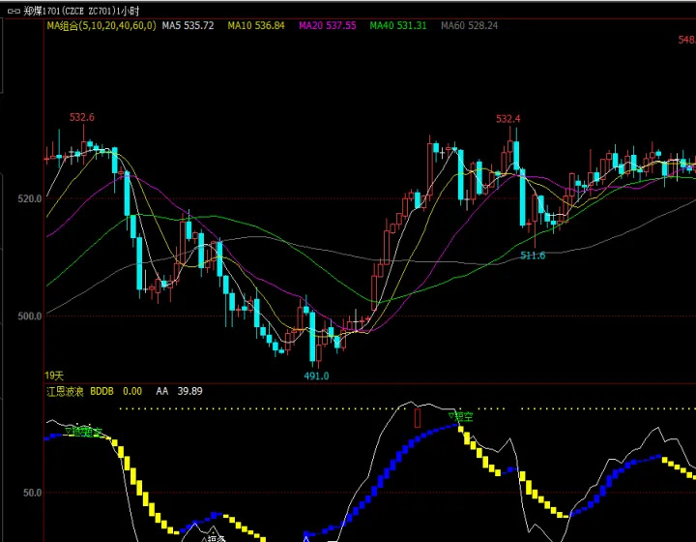
Task: Open the 江恩波浪 indicator name
Action: click(65, 391)
